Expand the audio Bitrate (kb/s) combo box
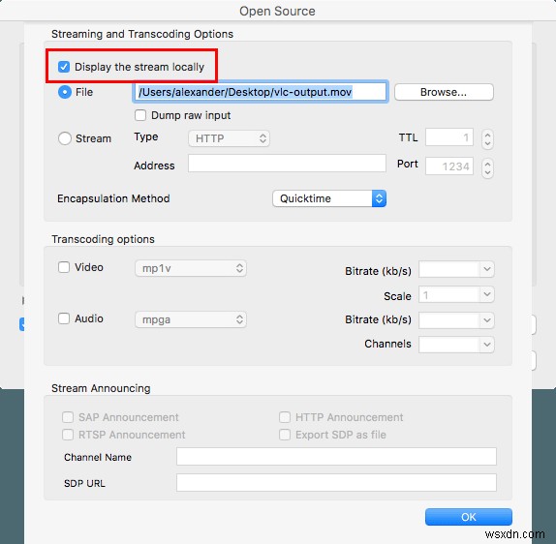Viewport: 556px width, 544px height. [x=487, y=320]
